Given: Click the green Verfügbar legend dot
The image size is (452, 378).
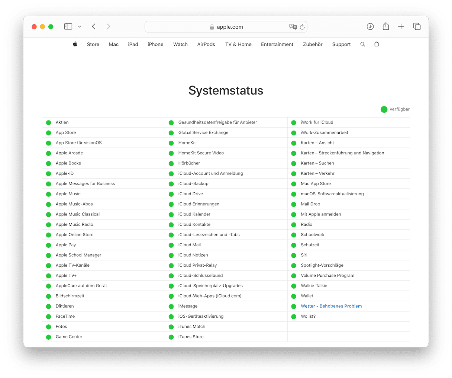Looking at the screenshot, I should pos(384,109).
